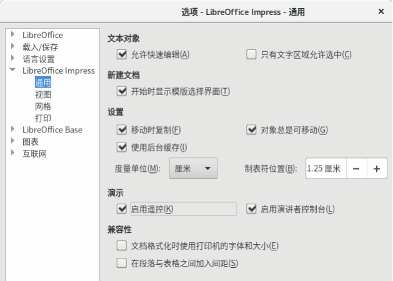Expand the 图表 tree node

[x=12, y=142]
